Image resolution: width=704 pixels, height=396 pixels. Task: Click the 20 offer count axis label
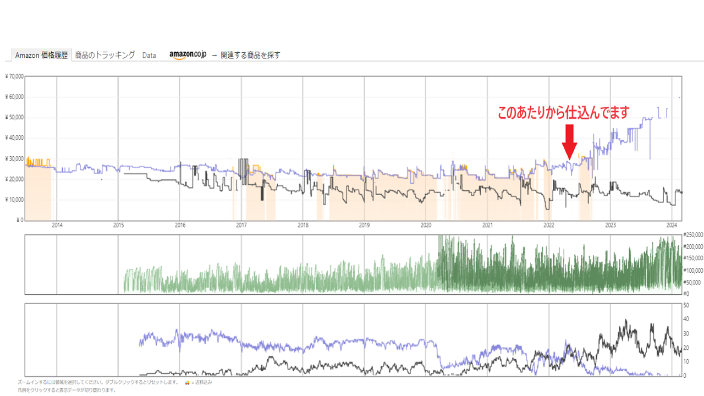click(686, 348)
